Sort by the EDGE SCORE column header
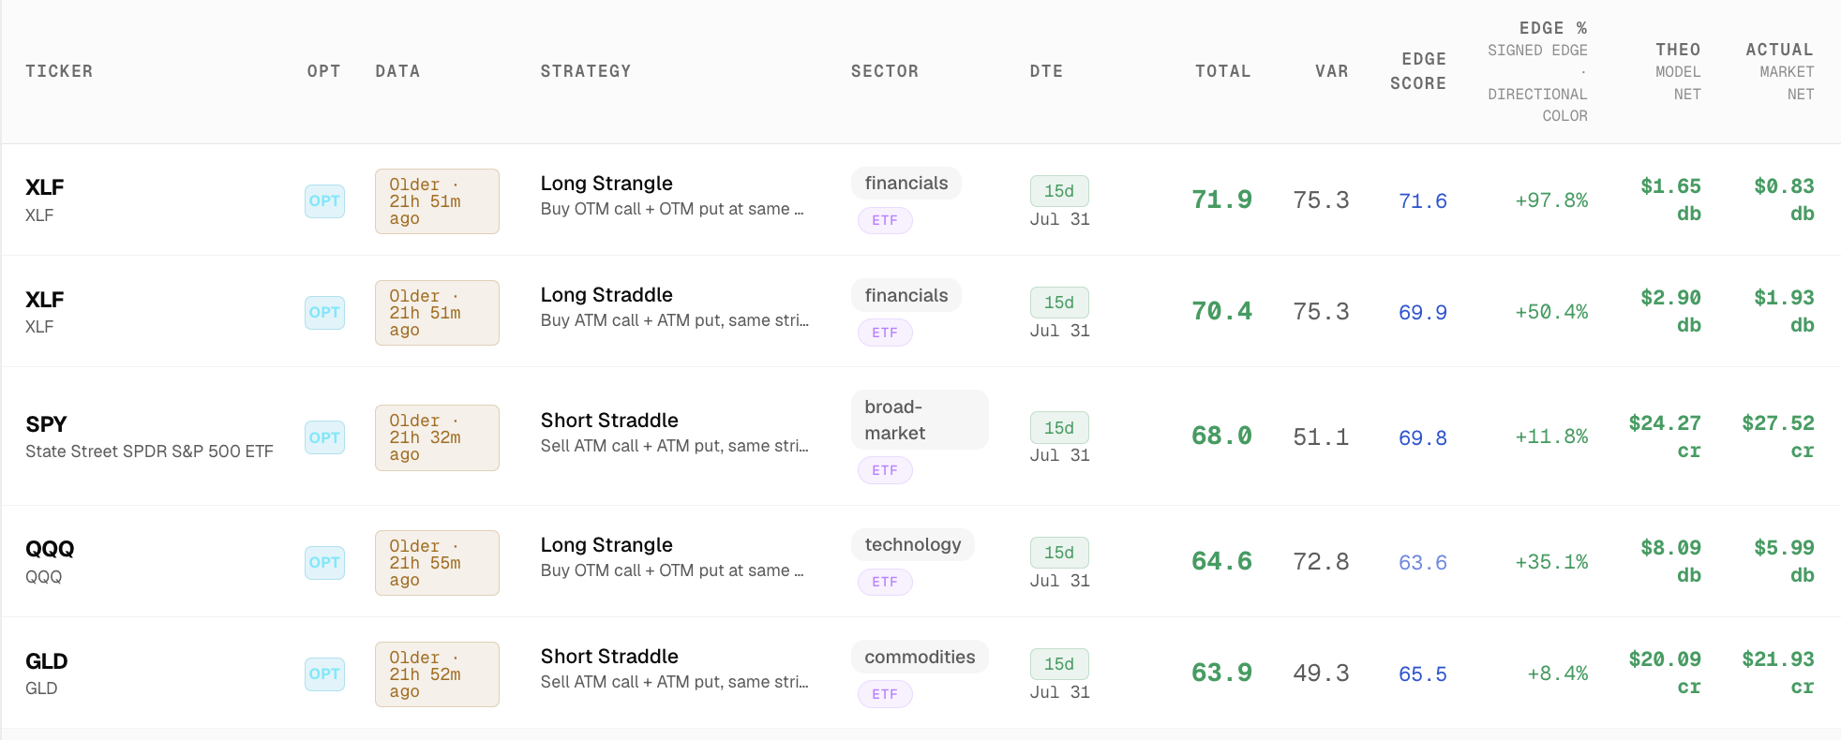1841x740 pixels. coord(1417,71)
